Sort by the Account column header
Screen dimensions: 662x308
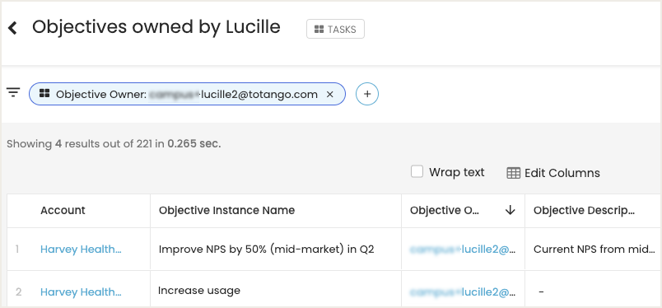pyautogui.click(x=63, y=210)
